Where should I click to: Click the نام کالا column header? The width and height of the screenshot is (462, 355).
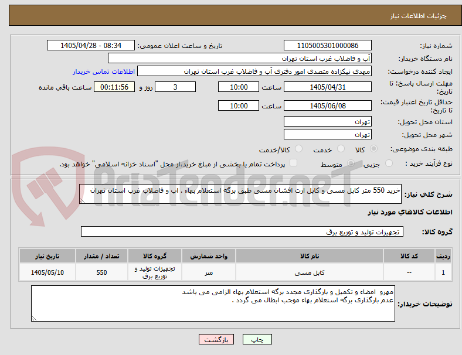[309, 256]
